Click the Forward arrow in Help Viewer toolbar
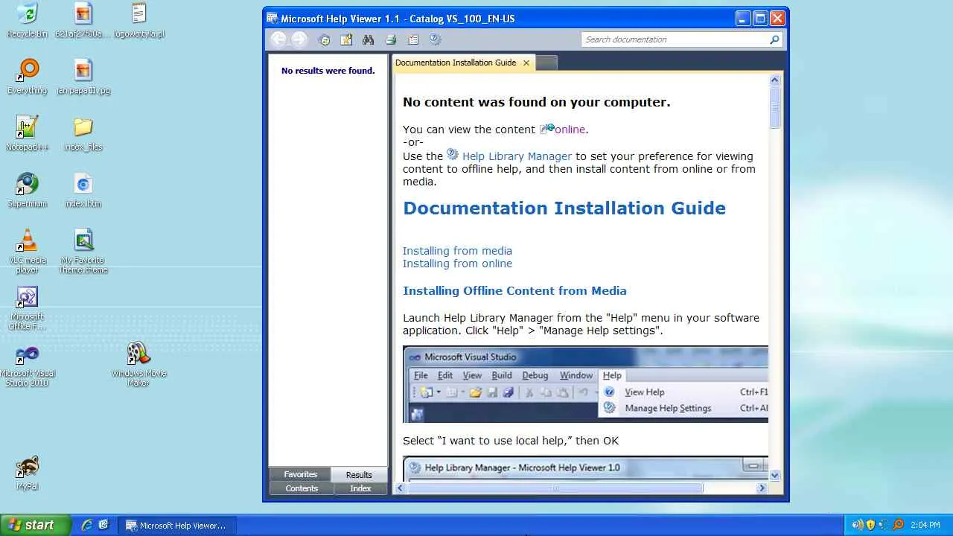The height and width of the screenshot is (536, 953). 299,39
